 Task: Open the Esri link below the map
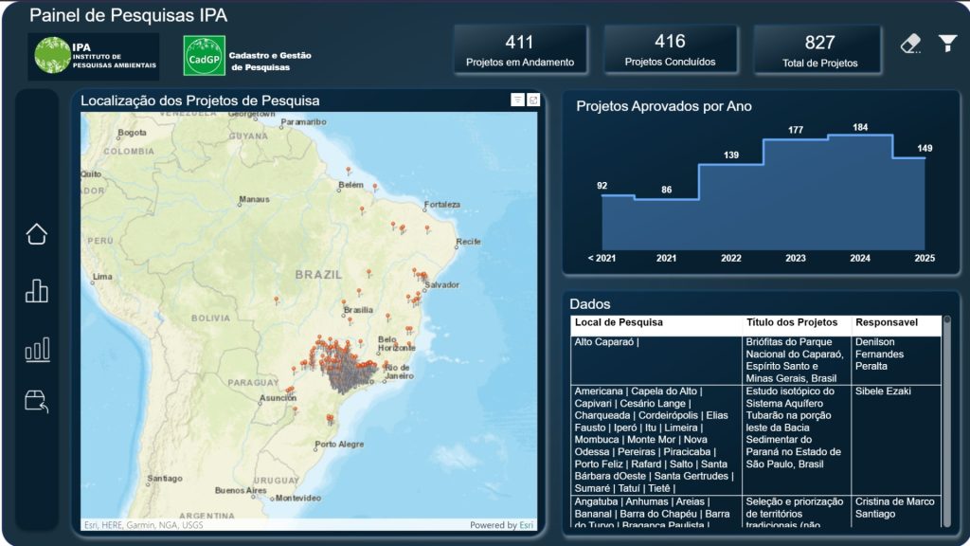(525, 525)
